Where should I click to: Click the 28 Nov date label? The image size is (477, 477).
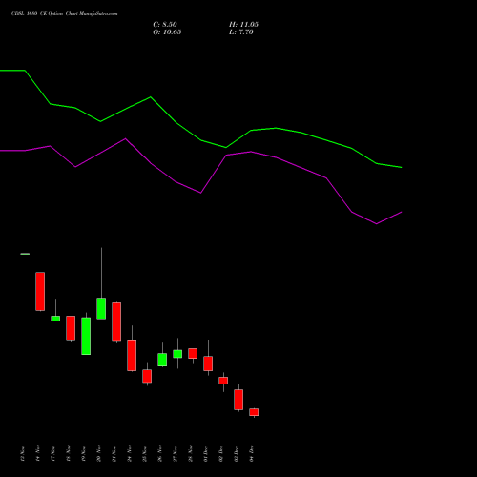click(x=190, y=453)
